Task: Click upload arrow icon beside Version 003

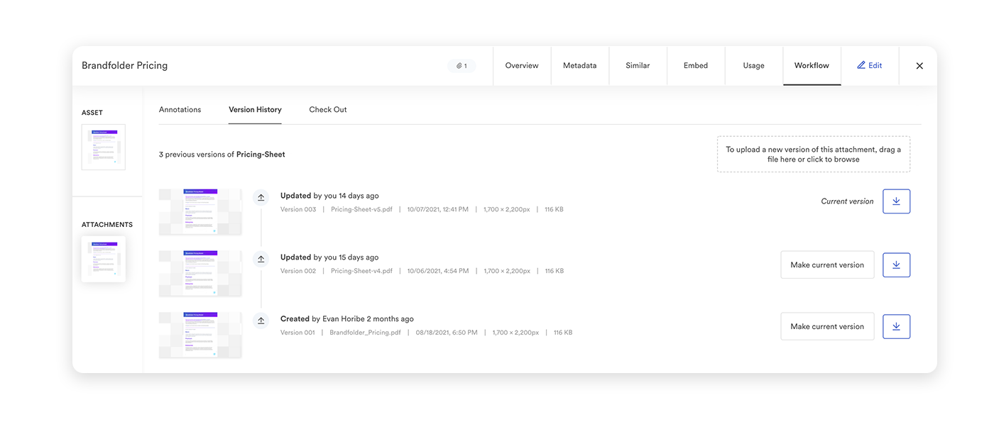Action: point(261,198)
